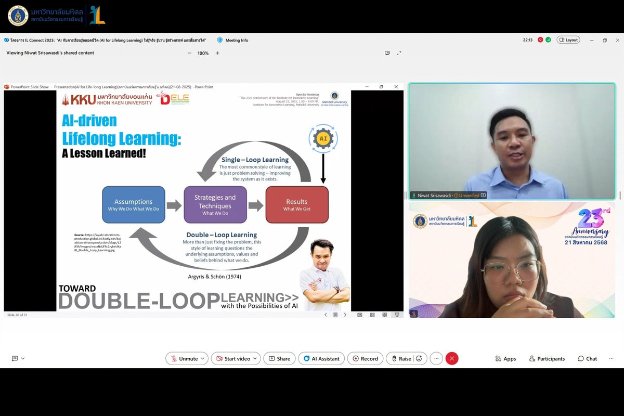Open the emoji reactions picker
The image size is (624, 416).
(419, 359)
